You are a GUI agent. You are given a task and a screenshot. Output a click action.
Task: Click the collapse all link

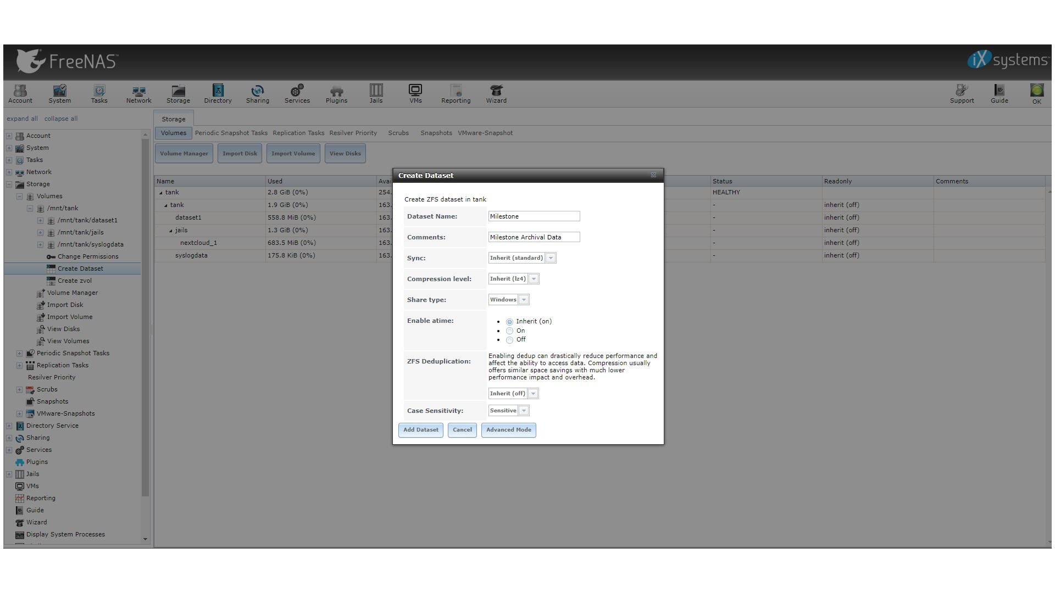[x=61, y=119]
